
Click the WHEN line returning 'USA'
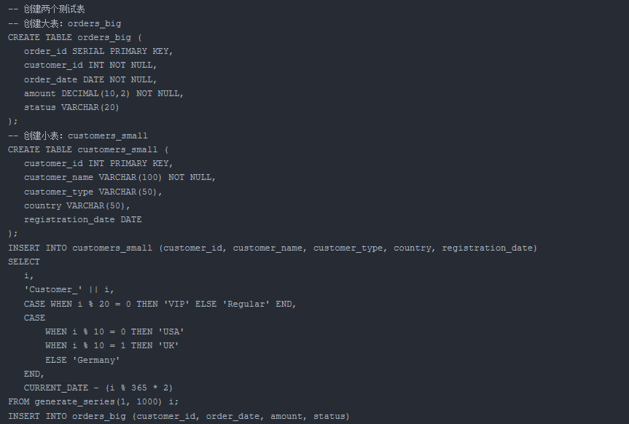[112, 331]
